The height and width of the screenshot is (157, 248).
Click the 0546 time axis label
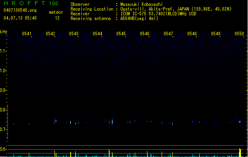tap(145, 34)
